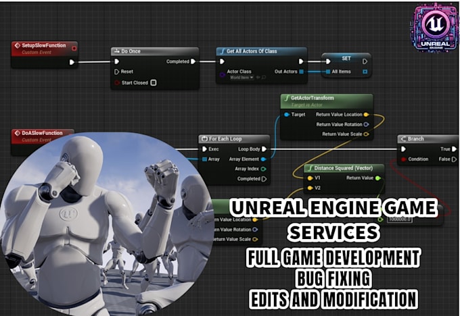This screenshot has height=316, width=460.
Task: Click the For Each Loop Exec pin
Action: tap(204, 149)
